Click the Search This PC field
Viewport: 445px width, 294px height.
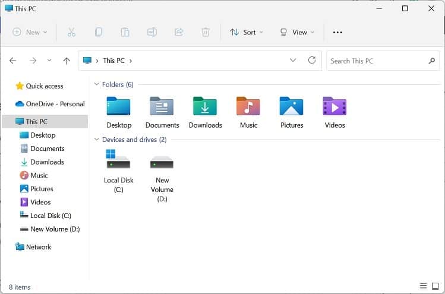[x=383, y=61]
